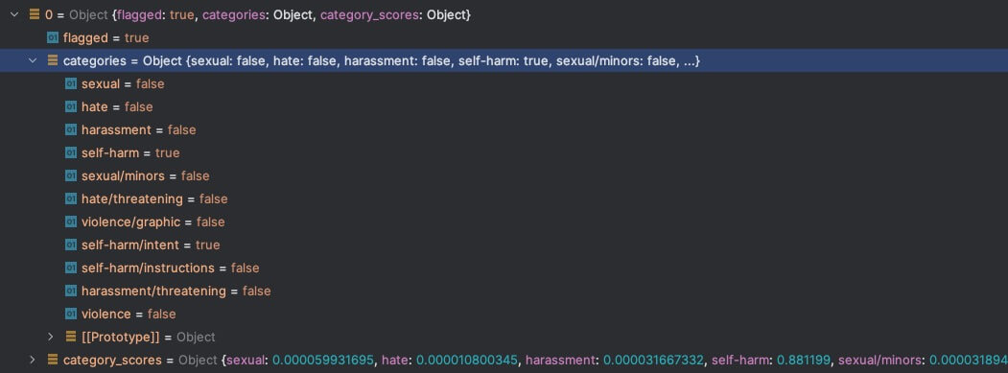Click the field icon next to self-harm/instructions

click(x=71, y=268)
